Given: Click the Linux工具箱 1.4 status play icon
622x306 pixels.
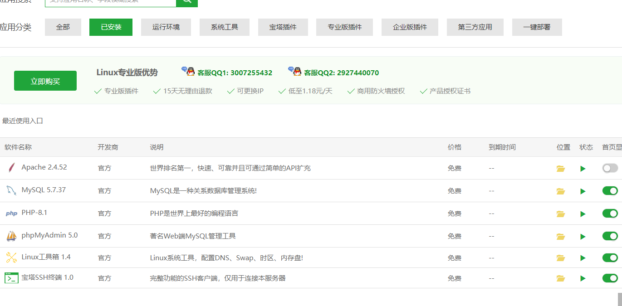Looking at the screenshot, I should tap(583, 258).
